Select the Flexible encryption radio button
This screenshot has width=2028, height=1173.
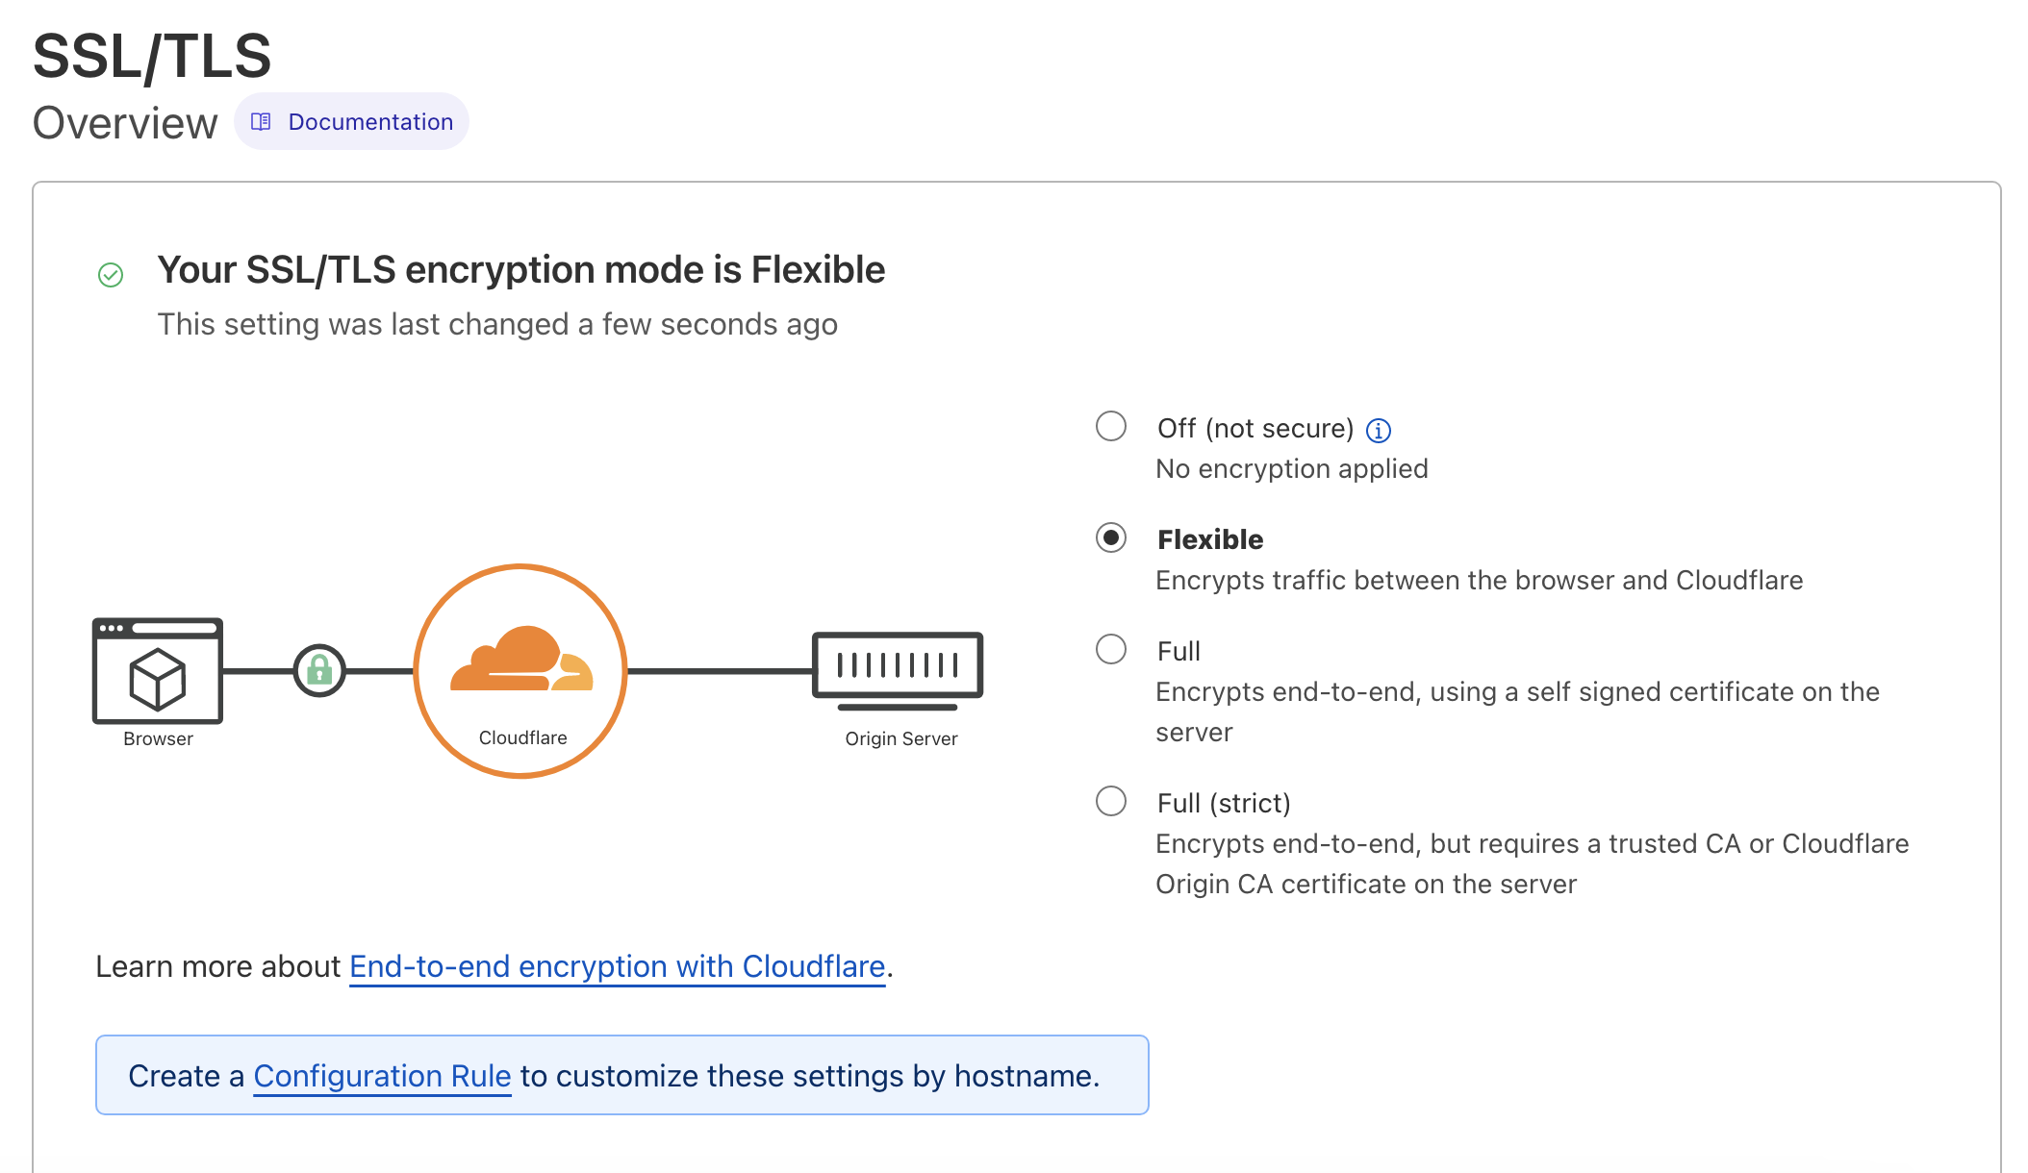tap(1111, 537)
